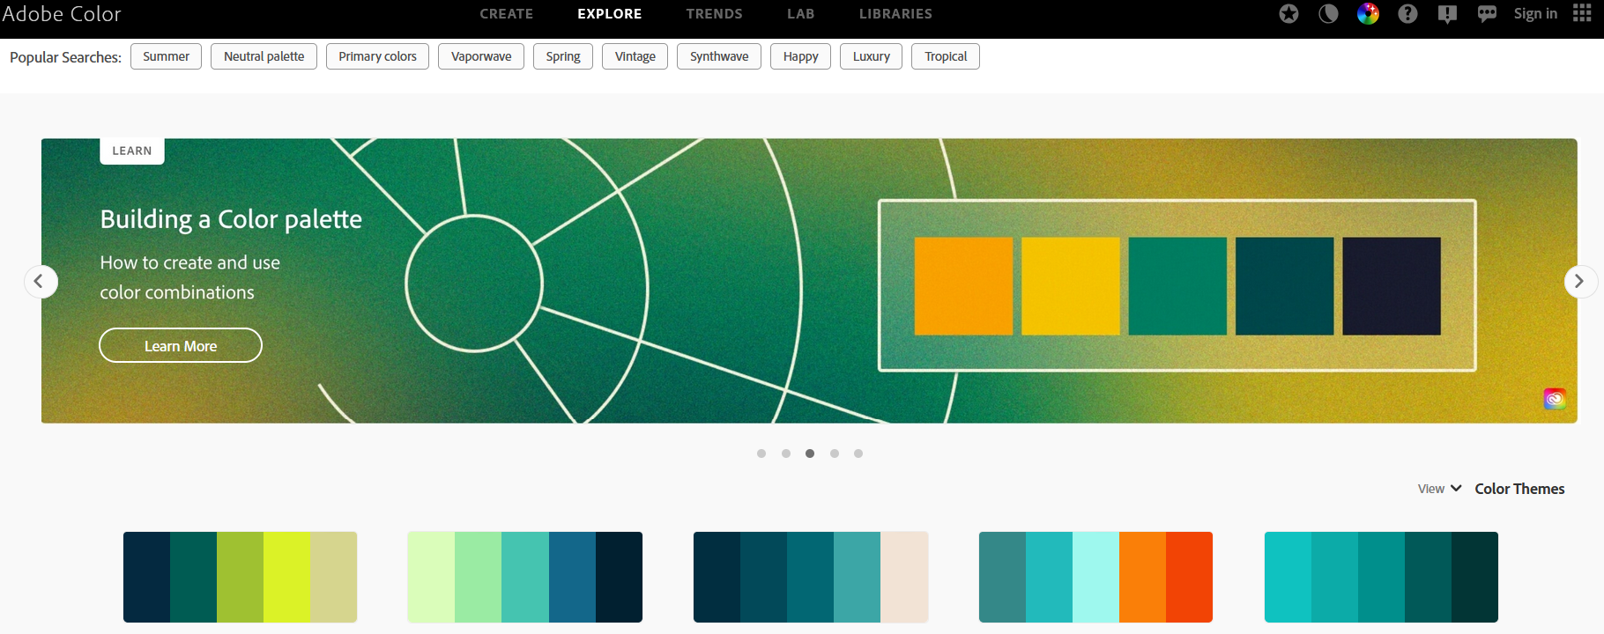Open the pale green to navy theme
The width and height of the screenshot is (1604, 634).
pos(525,577)
